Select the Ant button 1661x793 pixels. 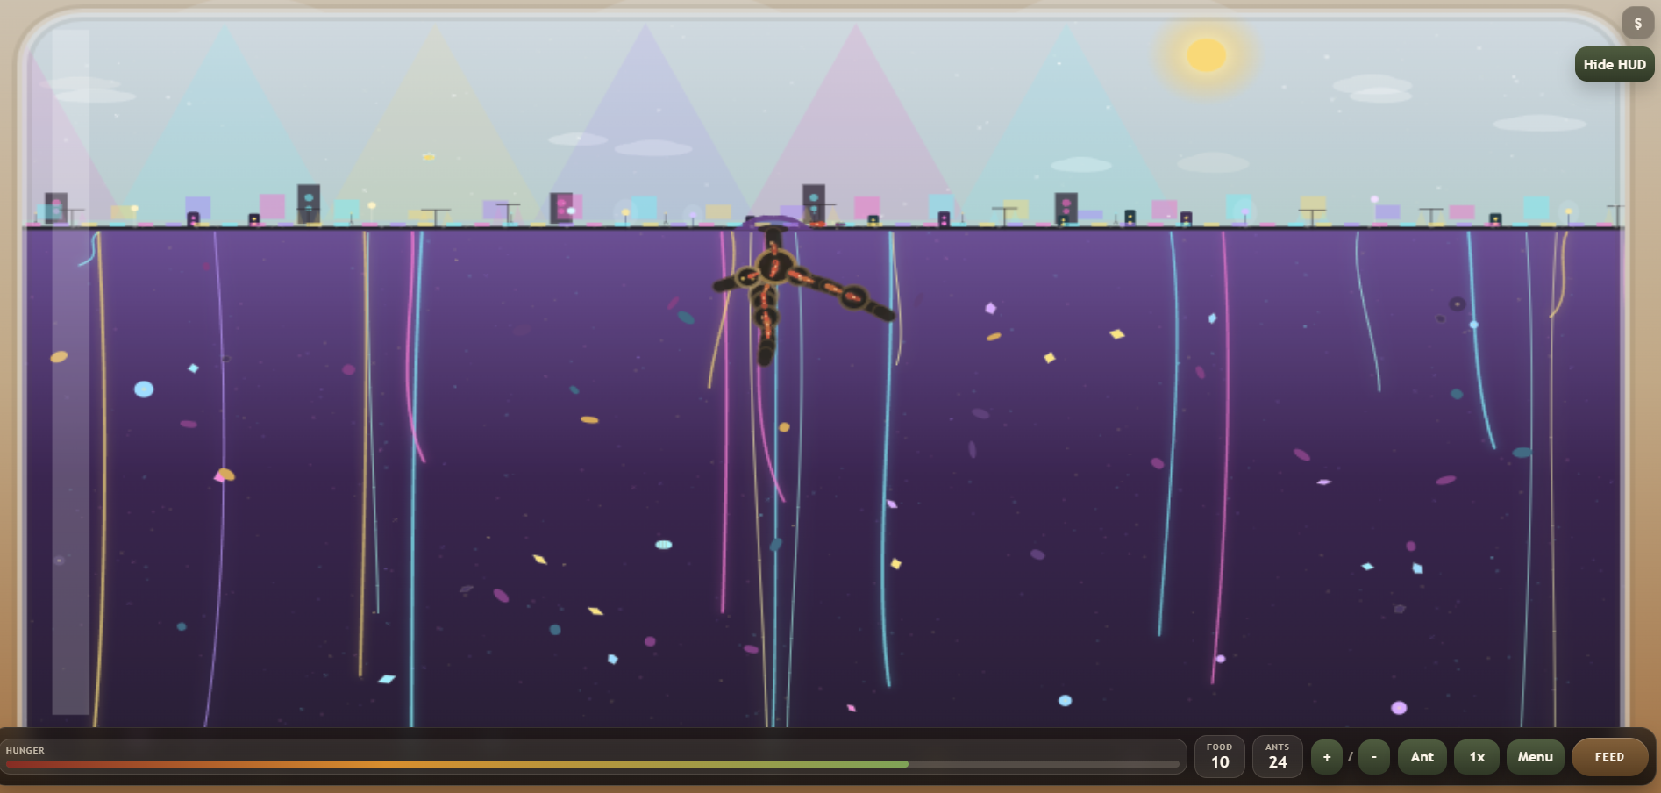click(1422, 757)
